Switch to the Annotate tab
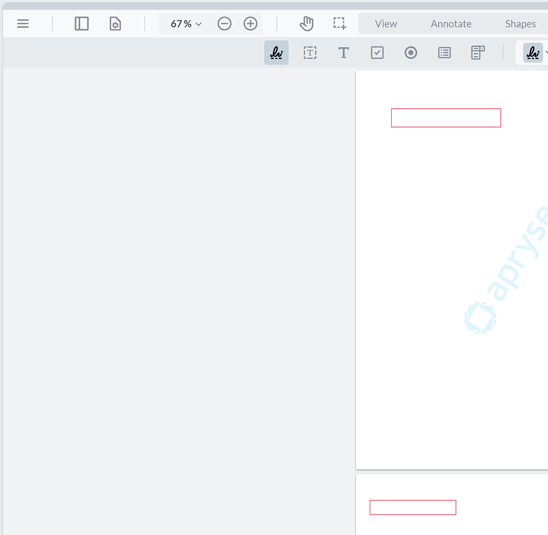 coord(451,24)
